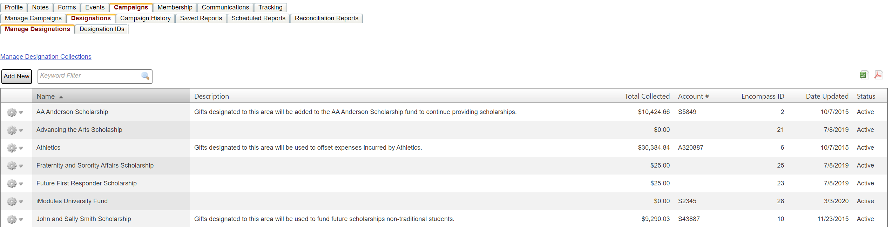Click gear icon for Future First Responder Scholarship

(x=12, y=184)
